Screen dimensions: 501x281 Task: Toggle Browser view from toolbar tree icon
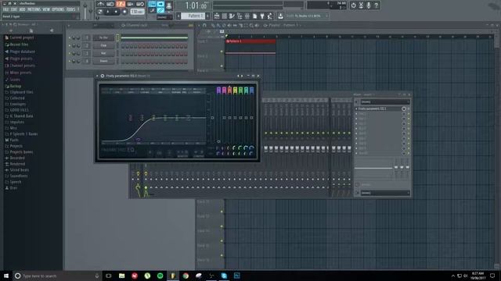240,16
